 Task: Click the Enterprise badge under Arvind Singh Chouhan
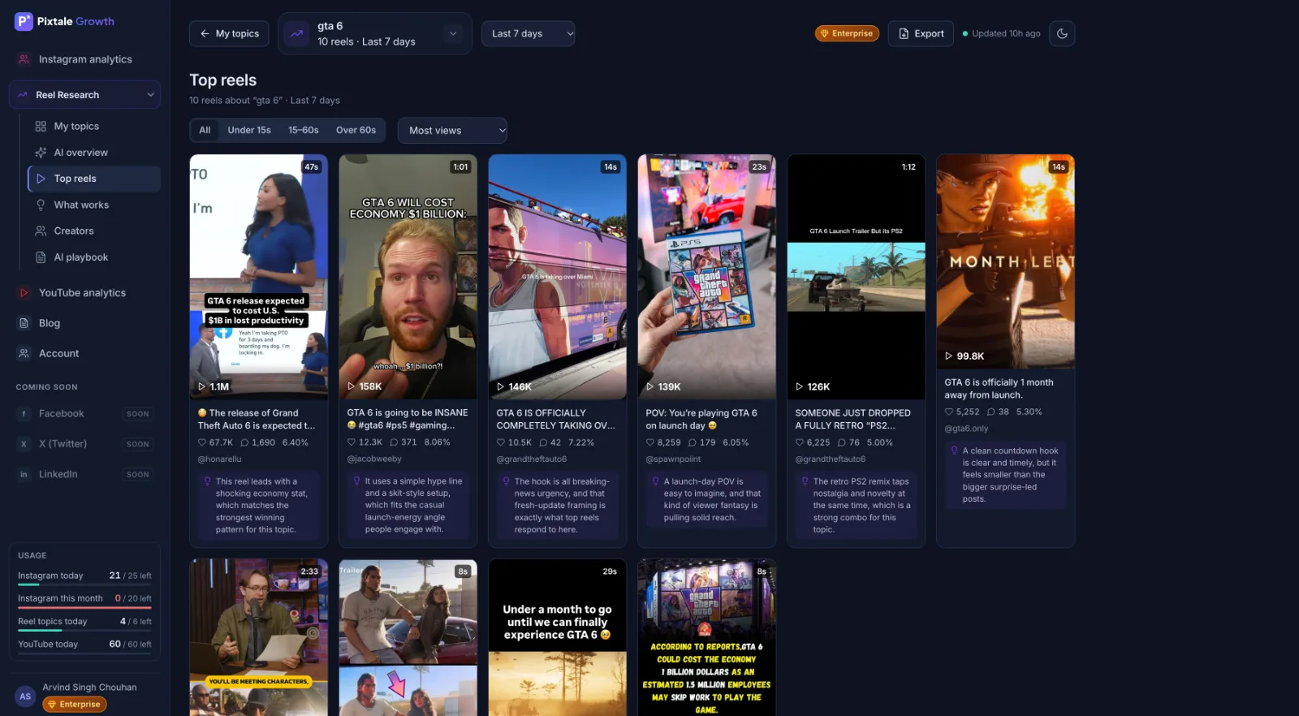coord(75,705)
